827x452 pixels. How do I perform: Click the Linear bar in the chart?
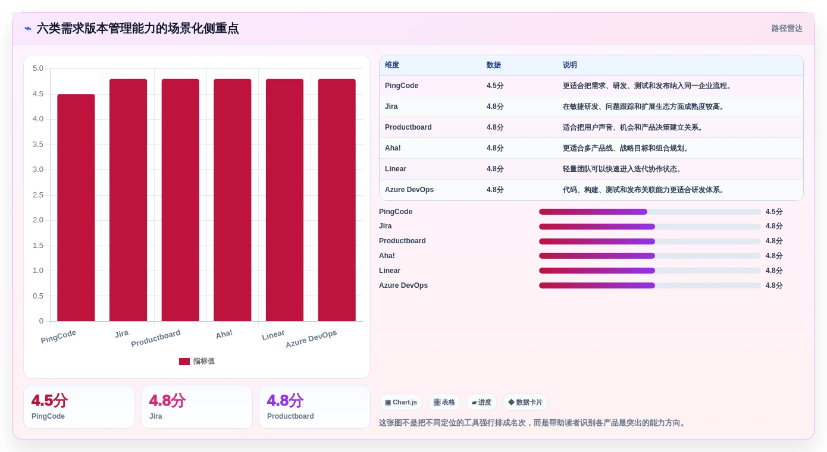(284, 200)
